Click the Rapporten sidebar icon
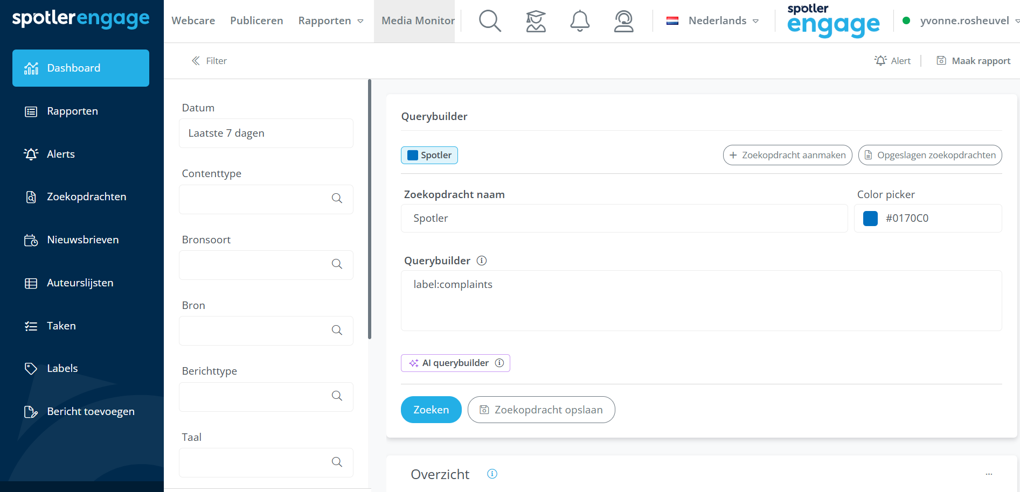 [31, 111]
